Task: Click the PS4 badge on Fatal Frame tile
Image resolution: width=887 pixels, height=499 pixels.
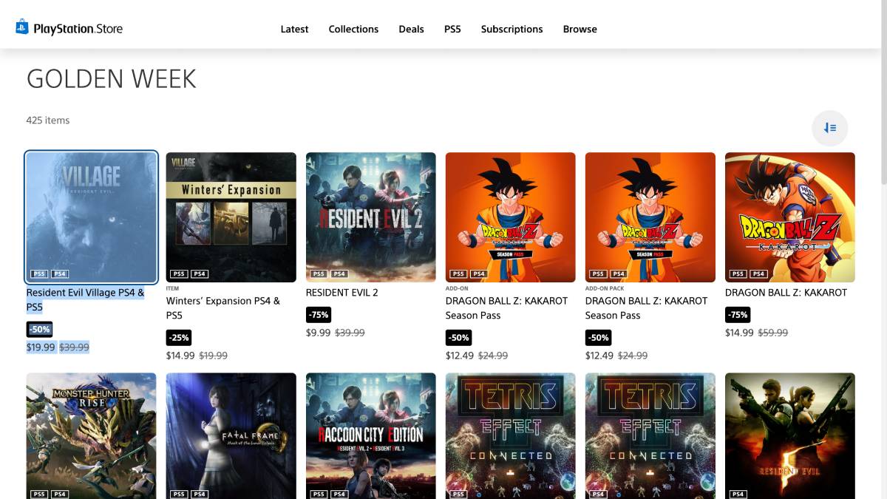Action: click(x=198, y=494)
